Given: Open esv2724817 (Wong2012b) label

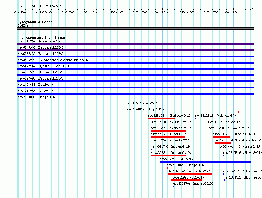Looking at the screenshot, I should click(x=146, y=109).
